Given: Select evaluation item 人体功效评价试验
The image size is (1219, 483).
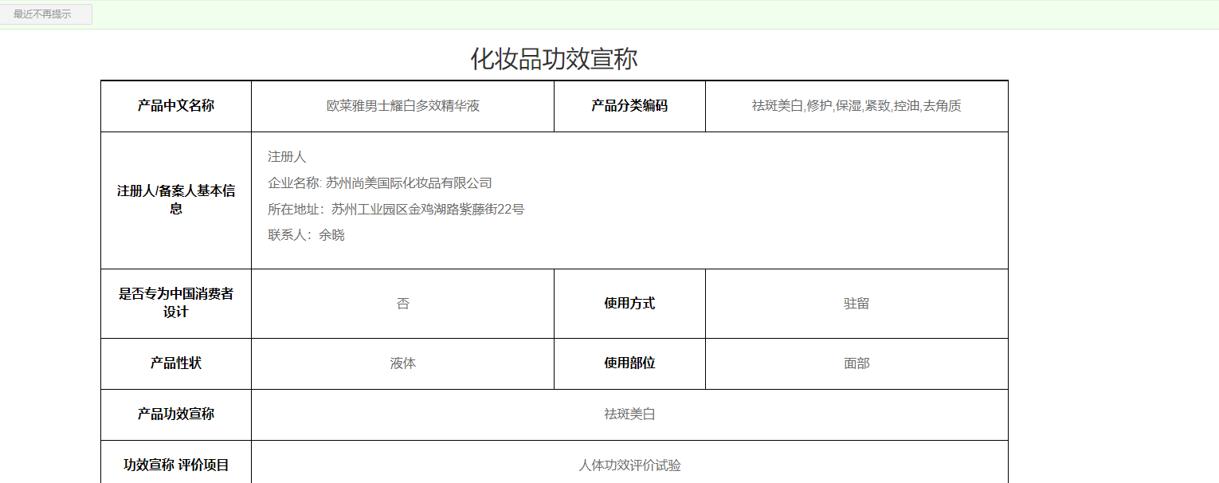Looking at the screenshot, I should tap(629, 465).
